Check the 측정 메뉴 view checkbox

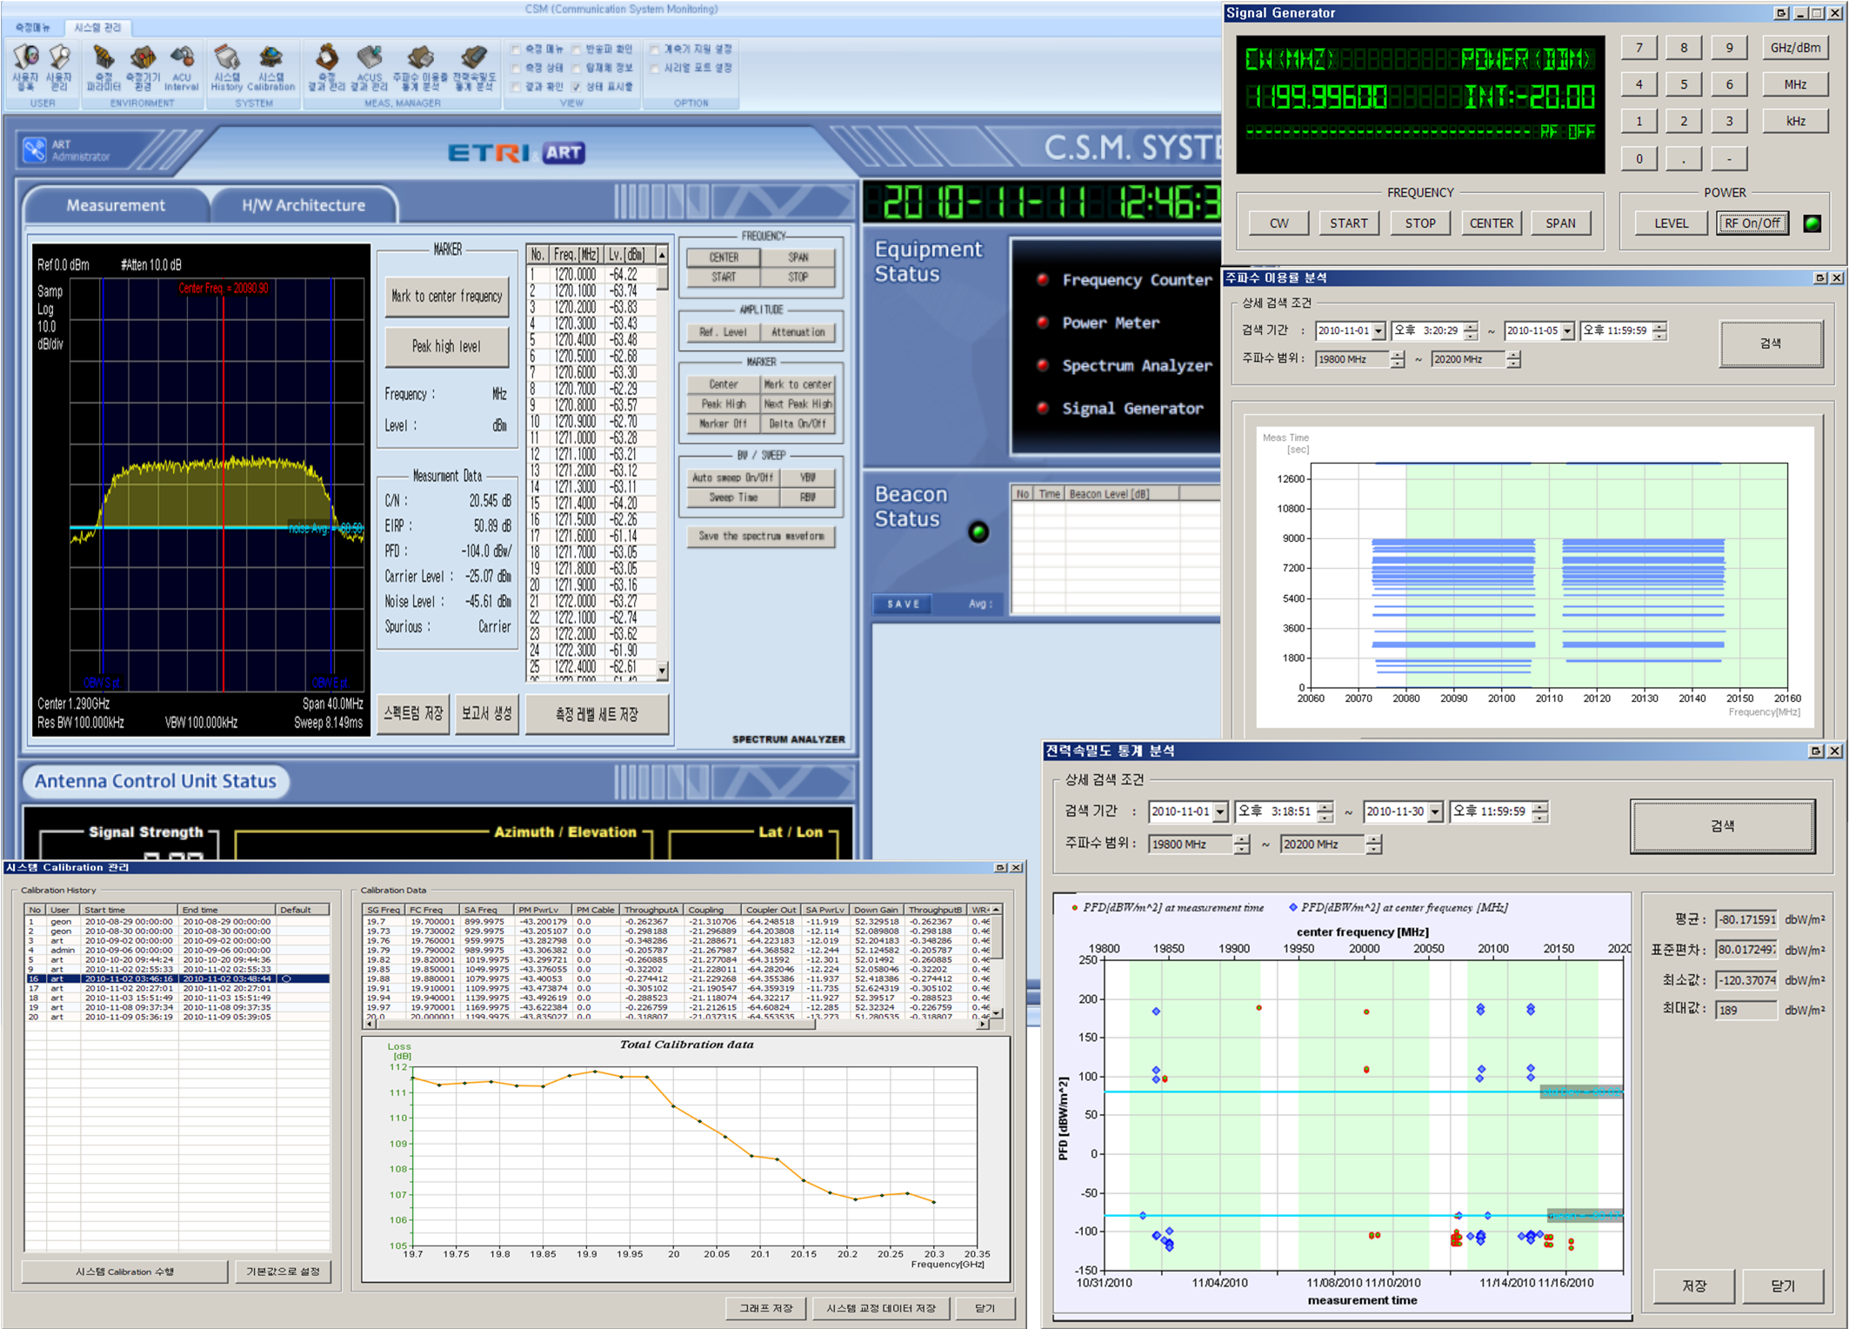516,50
